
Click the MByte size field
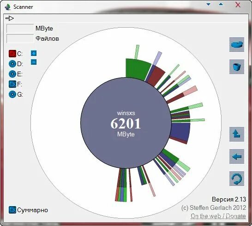pyautogui.click(x=20, y=29)
